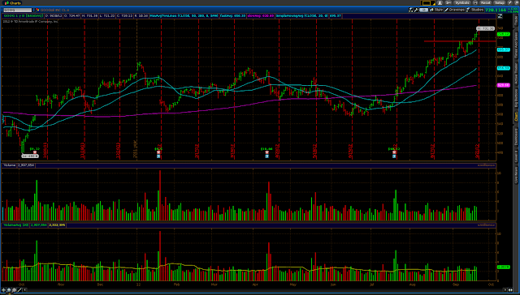
Task: Select the drawing pencil icon at bottom-left
Action: [x=19, y=290]
